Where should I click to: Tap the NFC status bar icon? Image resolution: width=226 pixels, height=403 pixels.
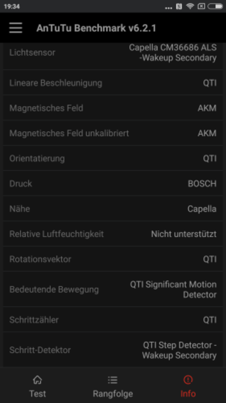point(179,6)
